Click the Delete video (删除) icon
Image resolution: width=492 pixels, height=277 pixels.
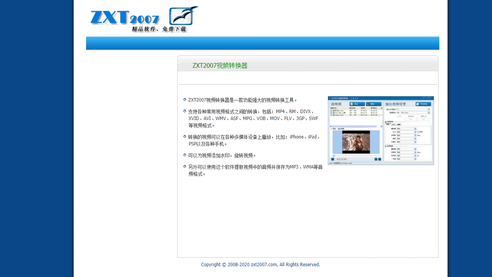click(x=368, y=104)
